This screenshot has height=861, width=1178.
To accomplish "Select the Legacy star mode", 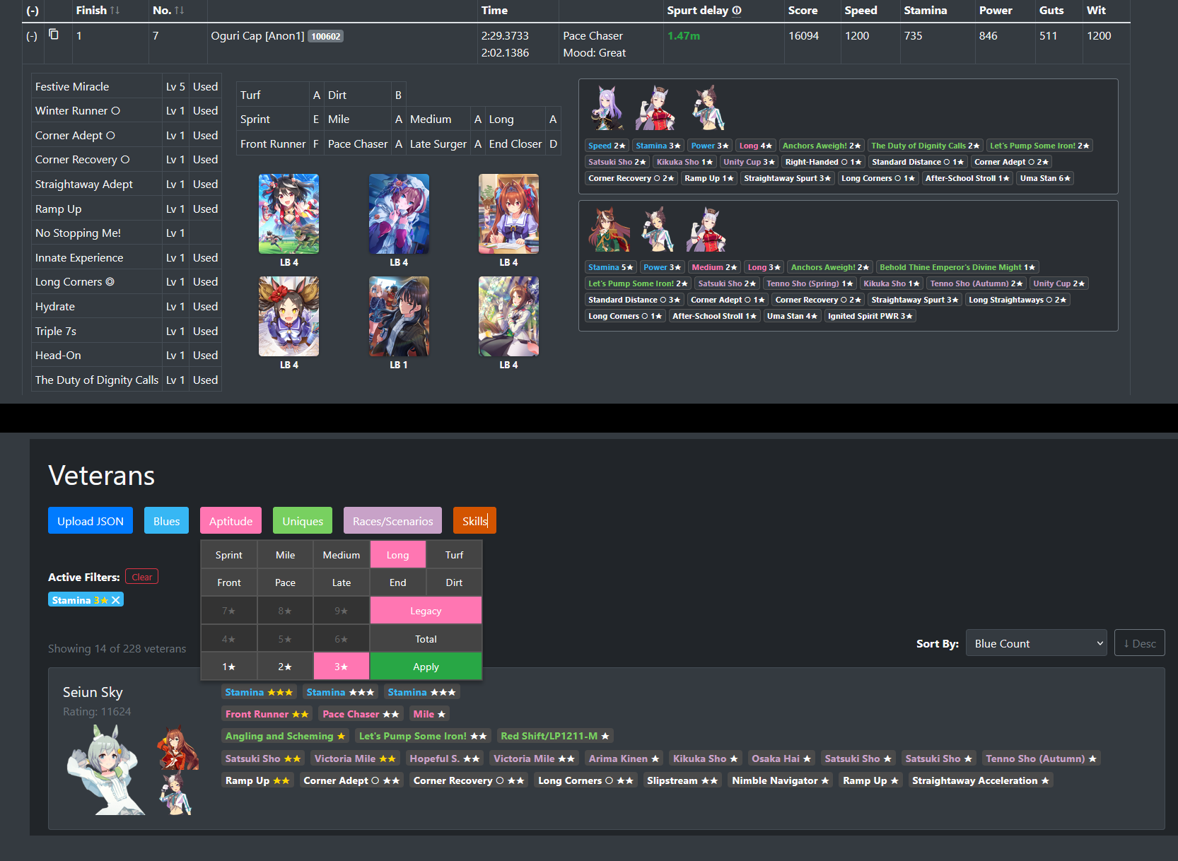I will pos(426,611).
